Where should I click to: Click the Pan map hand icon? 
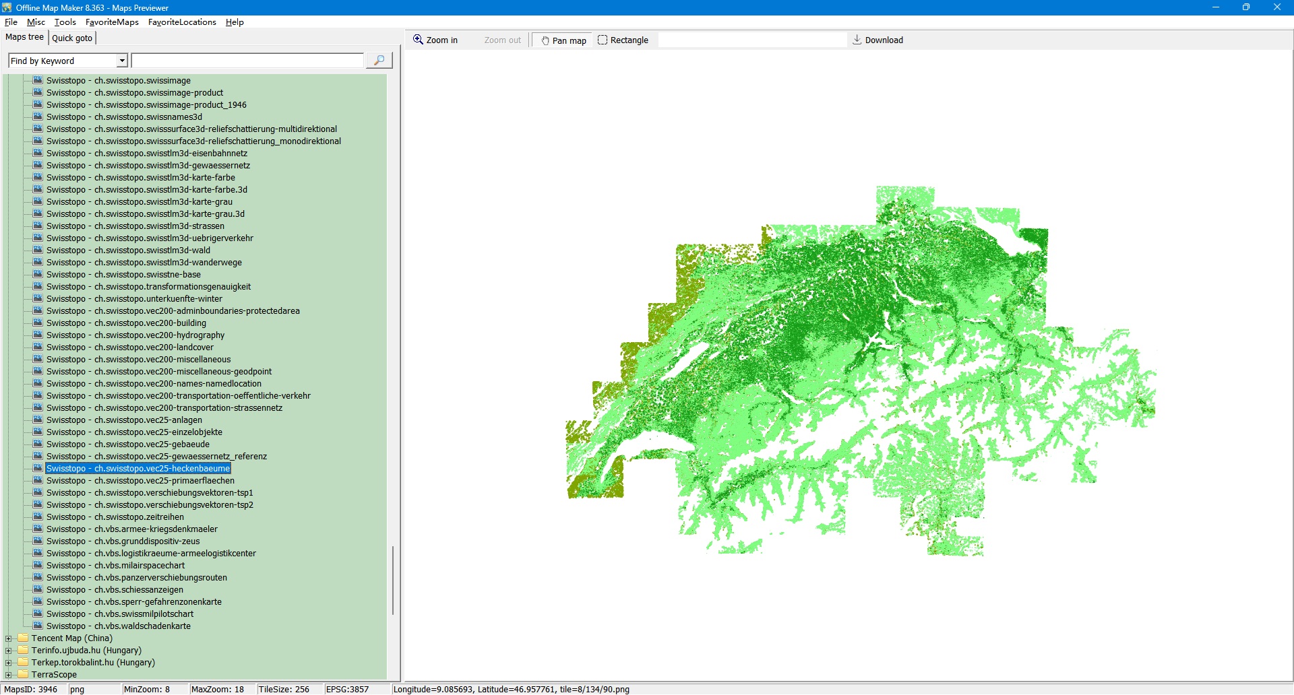tap(545, 40)
